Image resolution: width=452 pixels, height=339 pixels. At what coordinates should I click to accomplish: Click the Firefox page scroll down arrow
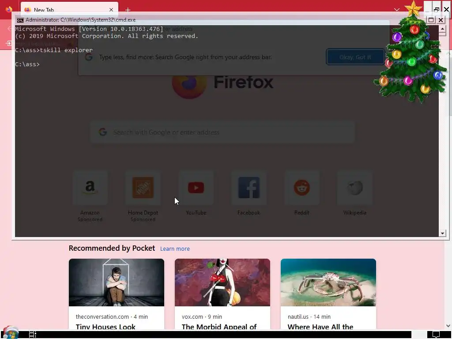448,326
